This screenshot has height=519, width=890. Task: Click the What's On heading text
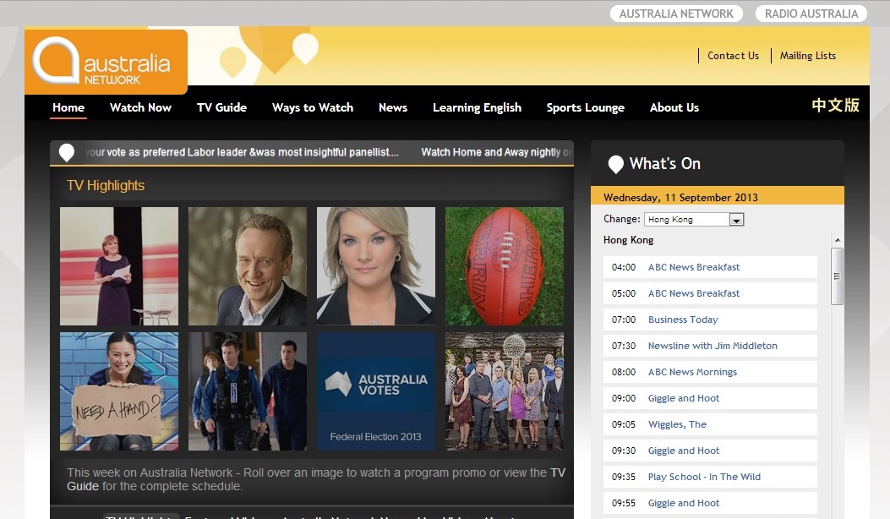pyautogui.click(x=664, y=163)
